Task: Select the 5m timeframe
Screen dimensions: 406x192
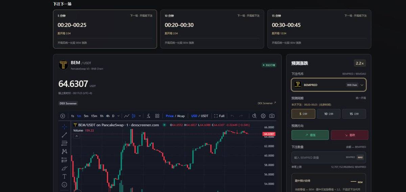Action: click(86, 116)
